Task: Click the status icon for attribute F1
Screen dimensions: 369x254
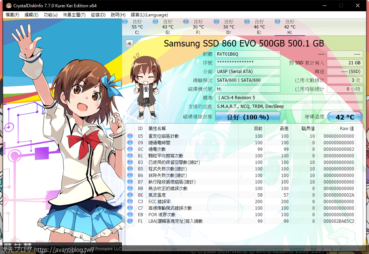Action: [x=130, y=221]
